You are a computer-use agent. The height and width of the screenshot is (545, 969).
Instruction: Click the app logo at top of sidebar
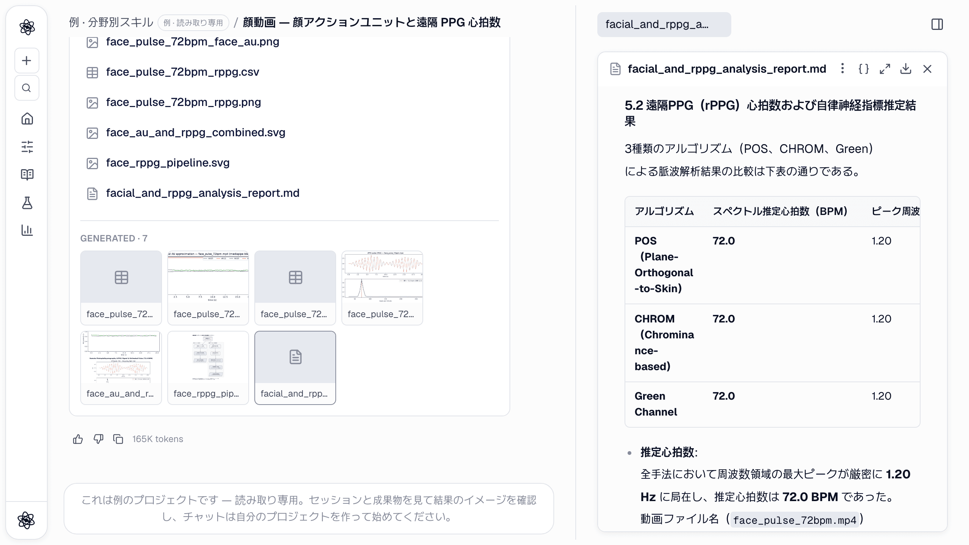click(x=27, y=27)
